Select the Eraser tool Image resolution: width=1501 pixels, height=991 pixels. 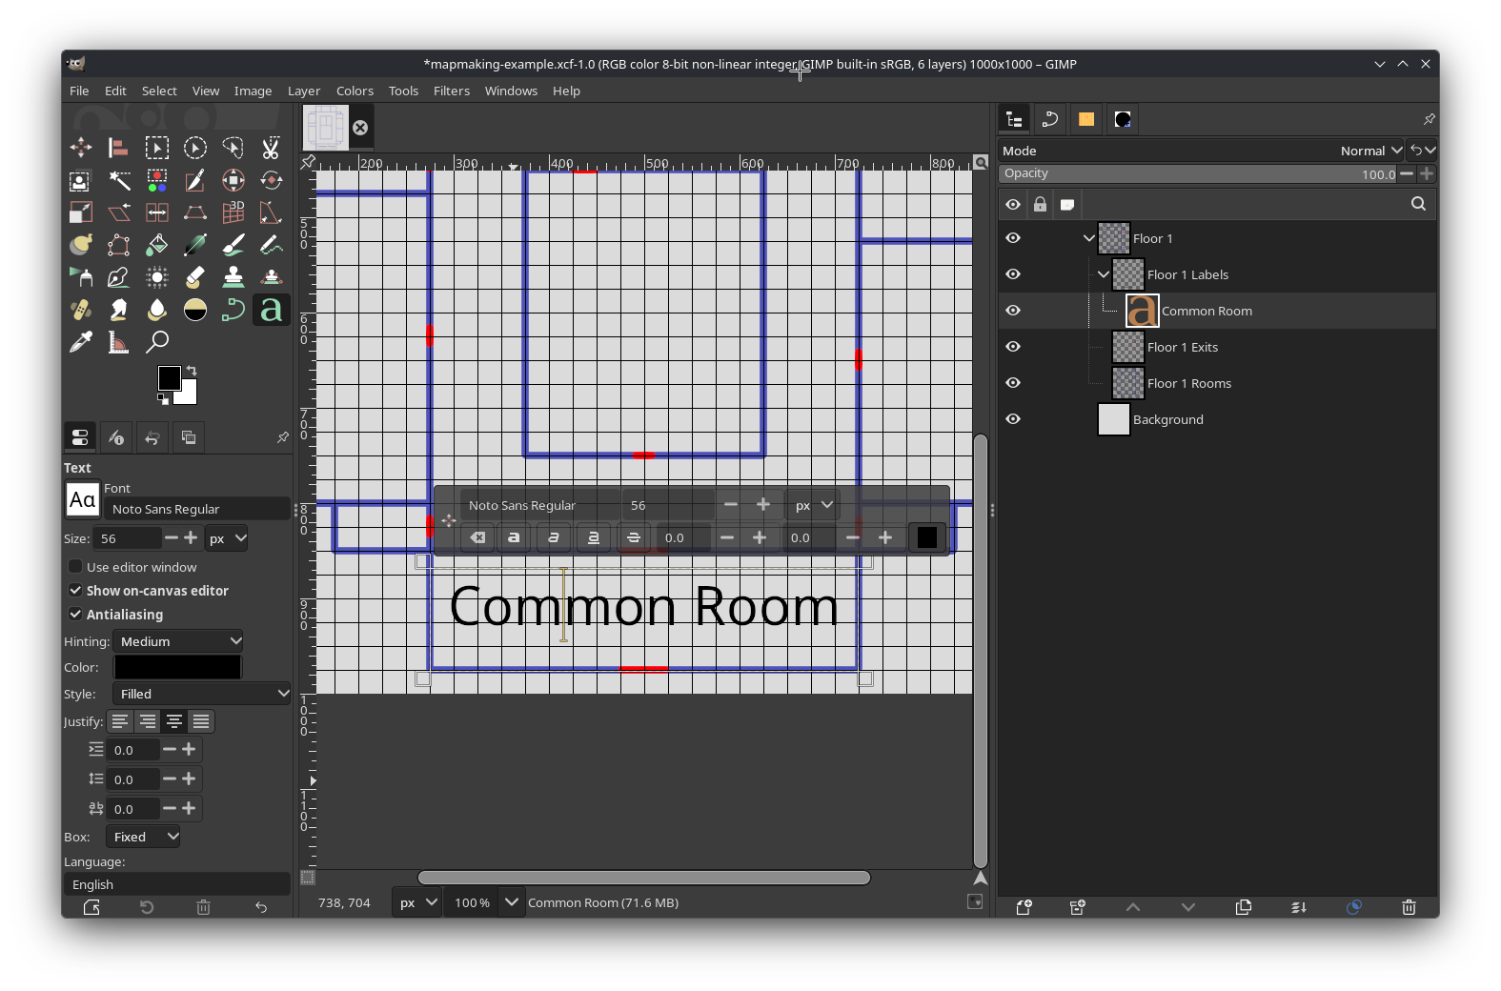point(195,277)
